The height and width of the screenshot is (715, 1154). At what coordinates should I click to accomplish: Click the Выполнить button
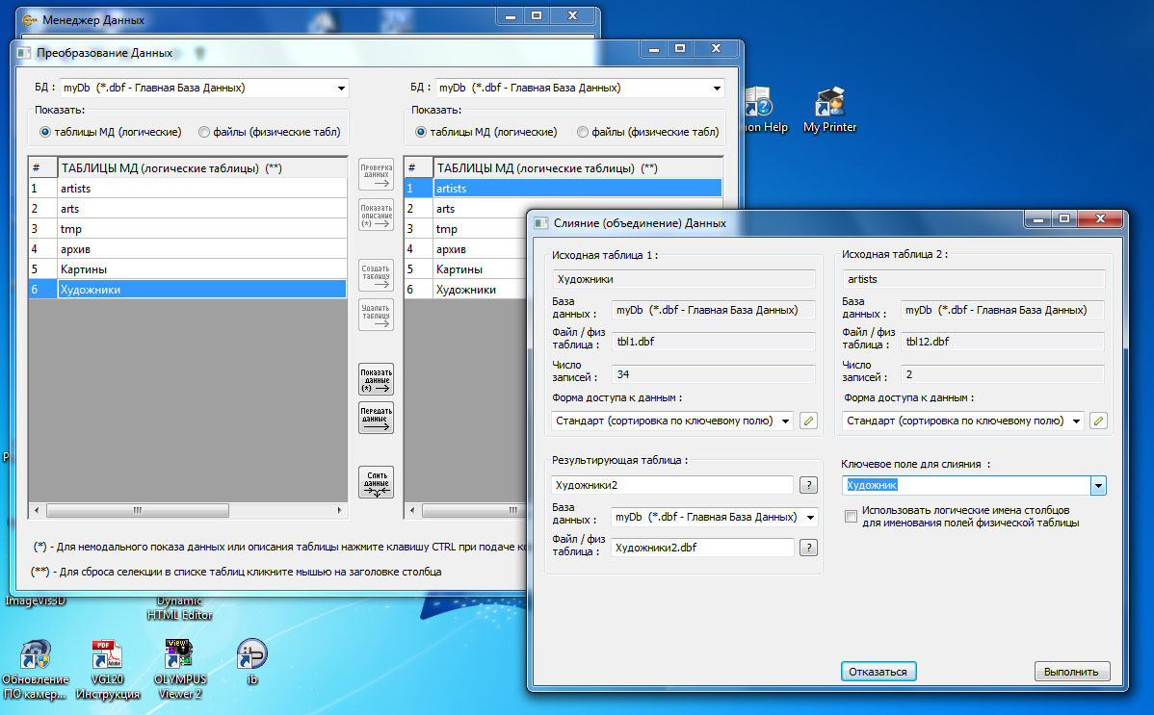(1072, 671)
